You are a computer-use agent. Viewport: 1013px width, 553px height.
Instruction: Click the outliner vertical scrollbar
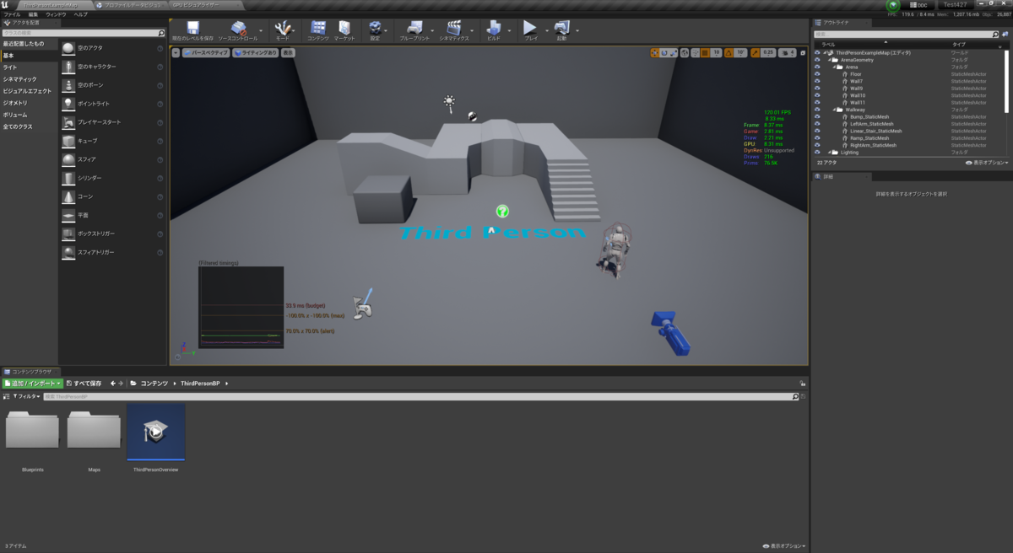[1006, 81]
